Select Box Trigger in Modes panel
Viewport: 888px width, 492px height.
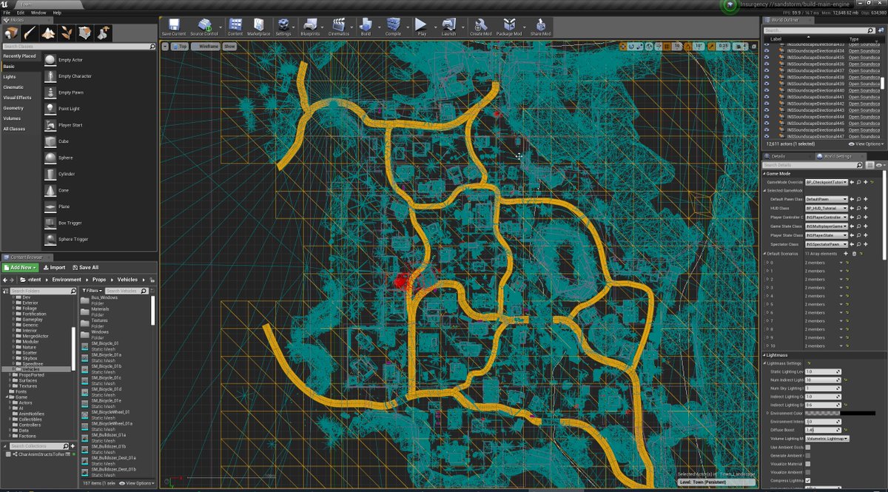point(99,223)
